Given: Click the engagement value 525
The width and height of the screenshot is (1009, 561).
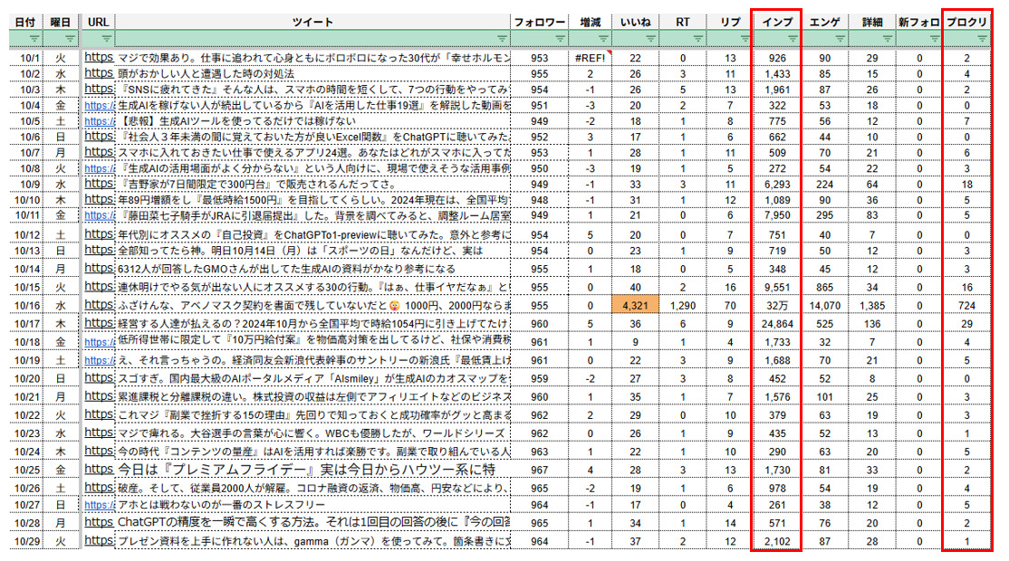Looking at the screenshot, I should tap(824, 324).
